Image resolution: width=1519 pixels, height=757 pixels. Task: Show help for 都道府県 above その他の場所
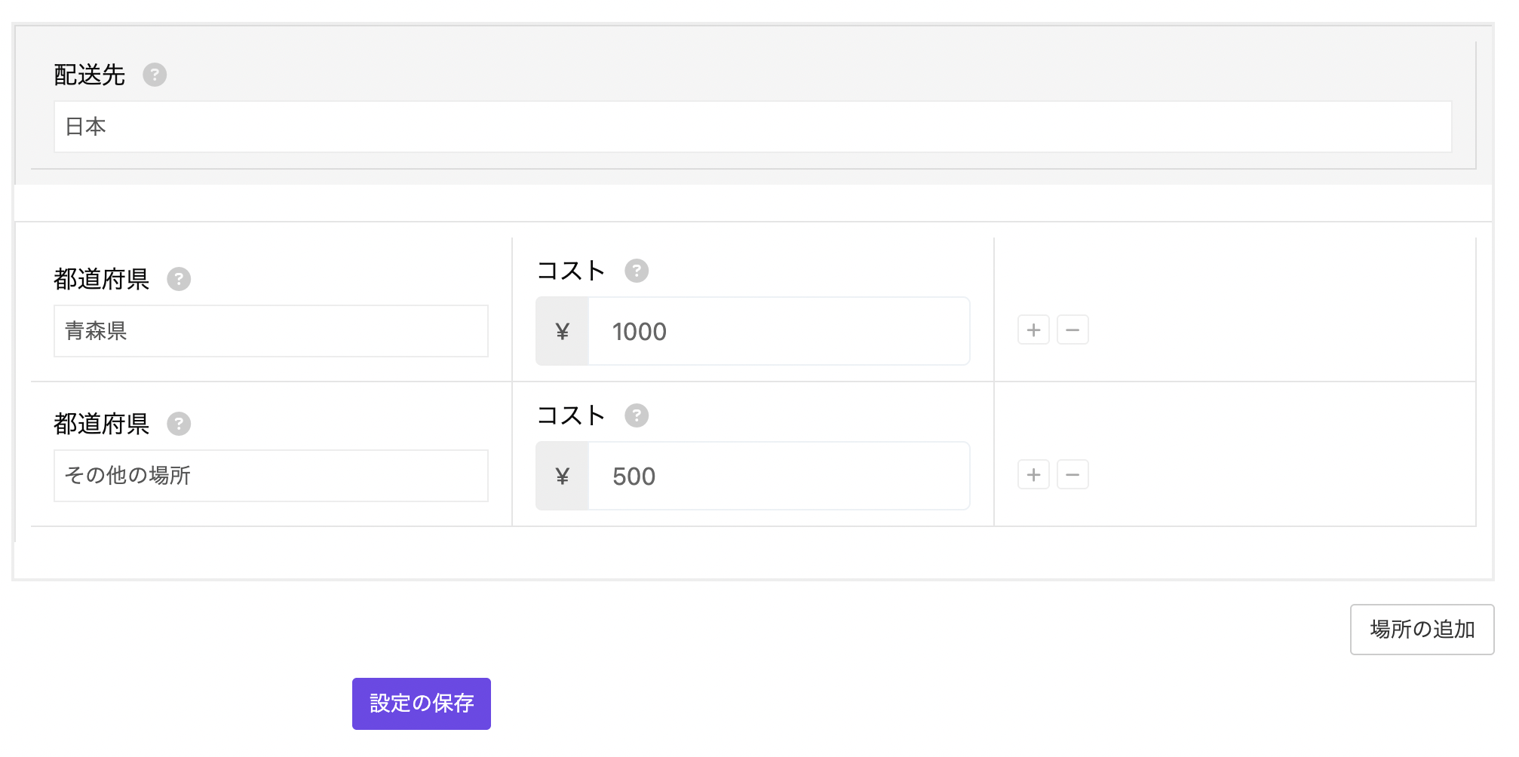tap(179, 424)
